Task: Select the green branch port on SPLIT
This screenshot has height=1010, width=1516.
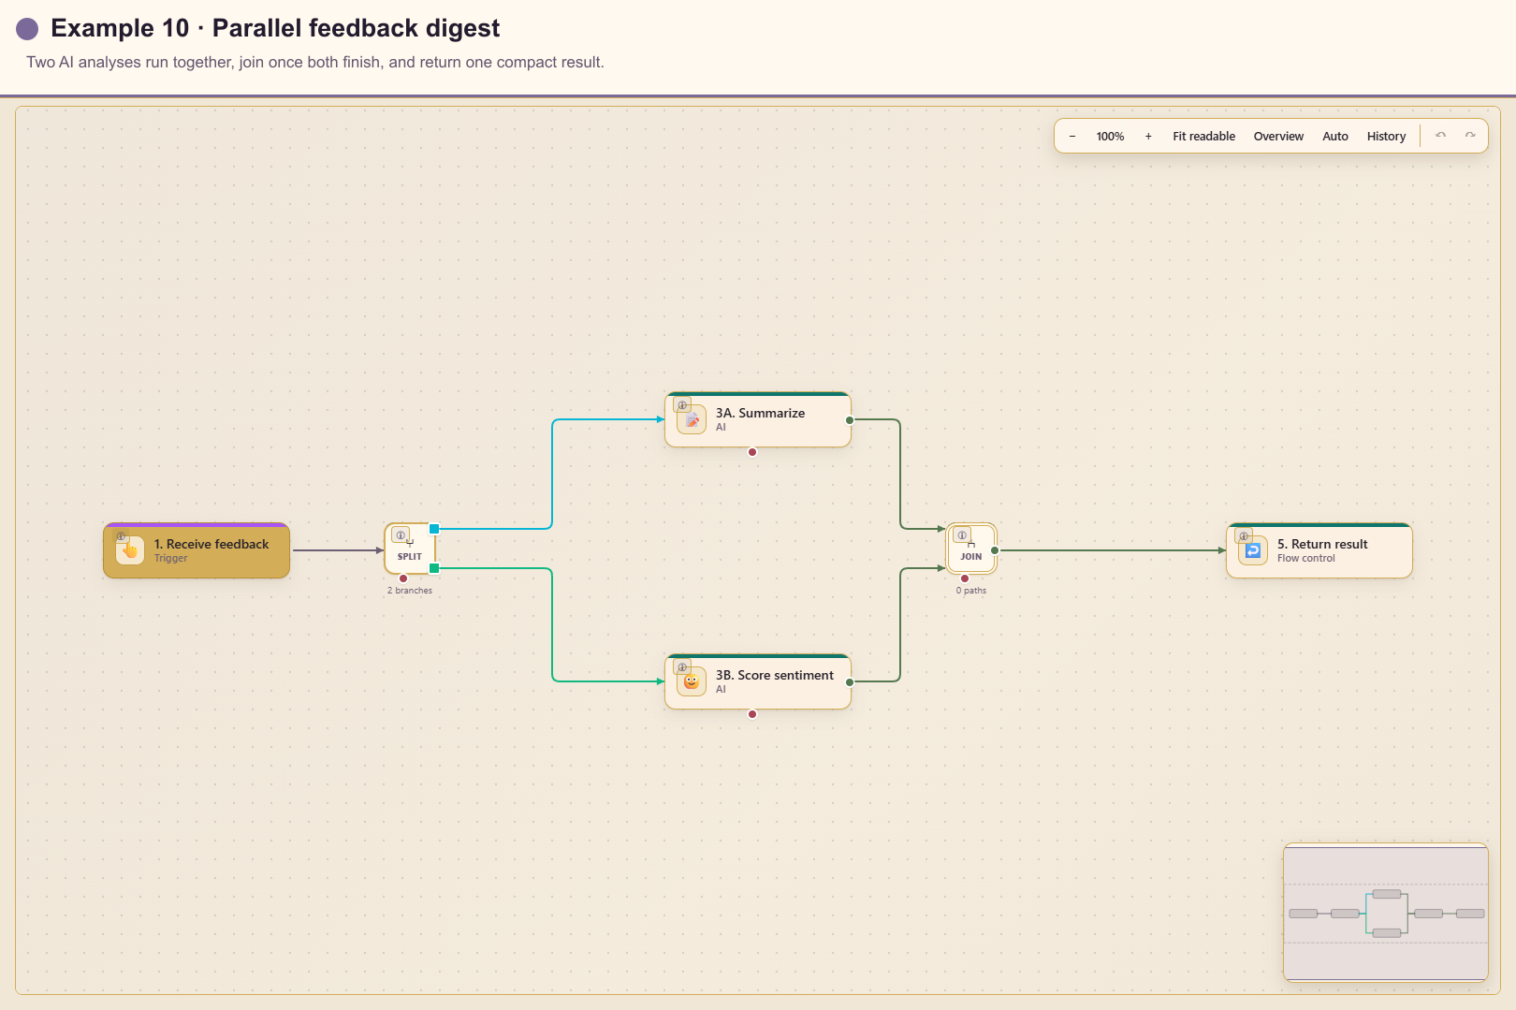Action: [434, 568]
